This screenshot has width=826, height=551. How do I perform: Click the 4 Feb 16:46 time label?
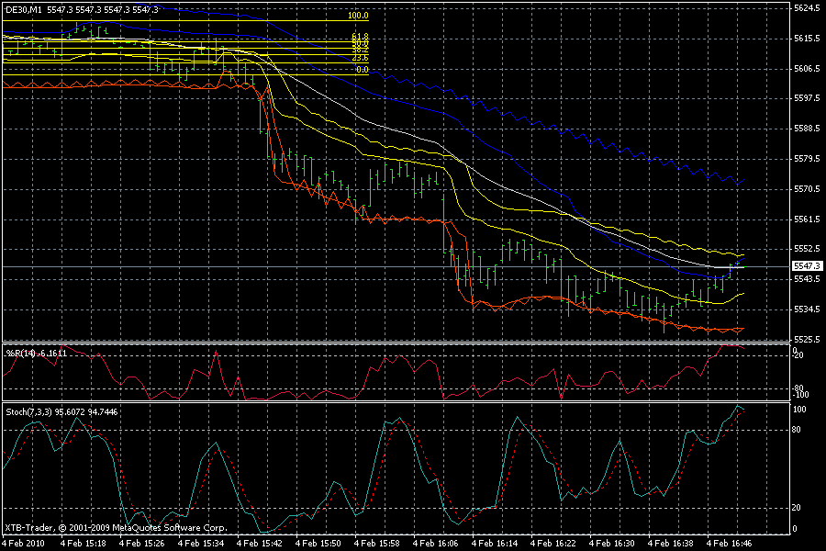(x=729, y=543)
